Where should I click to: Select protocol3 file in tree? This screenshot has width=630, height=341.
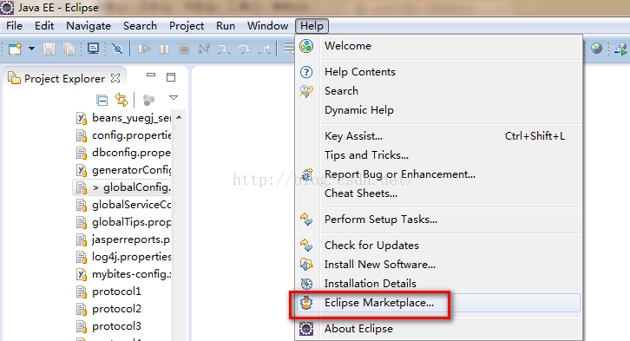[x=109, y=326]
